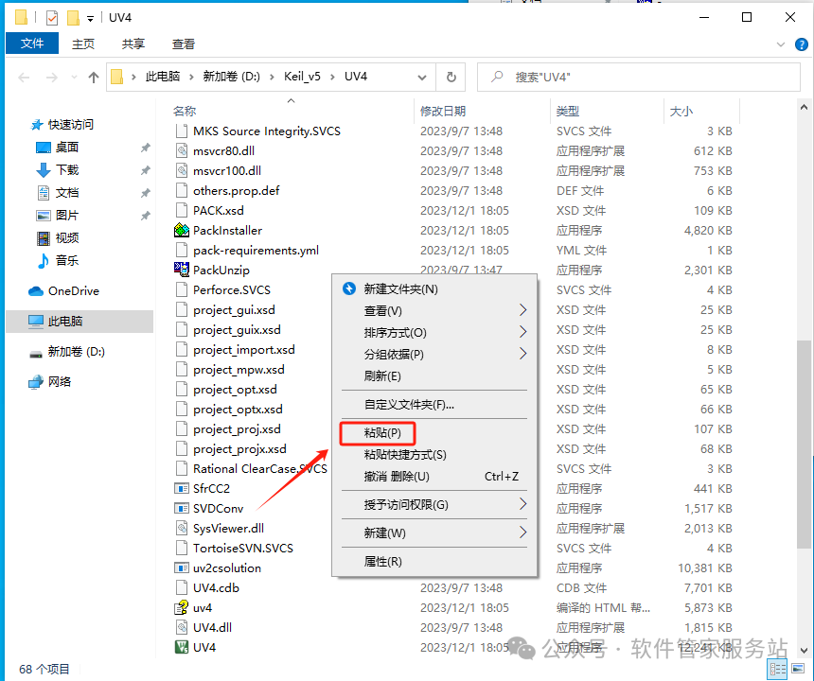Select the UV4 application icon
This screenshot has height=681, width=814.
[x=181, y=647]
